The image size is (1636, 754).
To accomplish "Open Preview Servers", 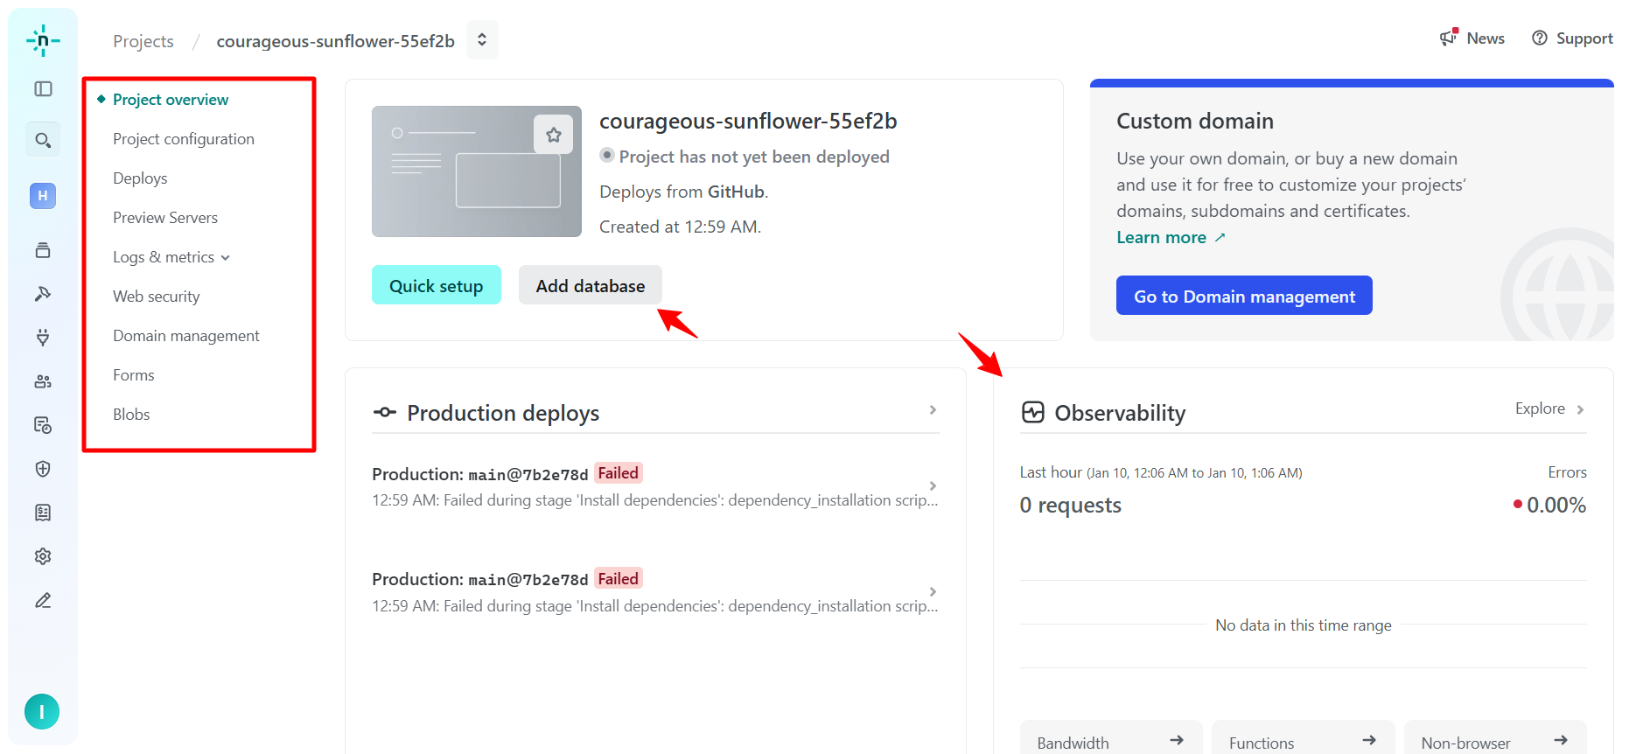I will (x=165, y=218).
